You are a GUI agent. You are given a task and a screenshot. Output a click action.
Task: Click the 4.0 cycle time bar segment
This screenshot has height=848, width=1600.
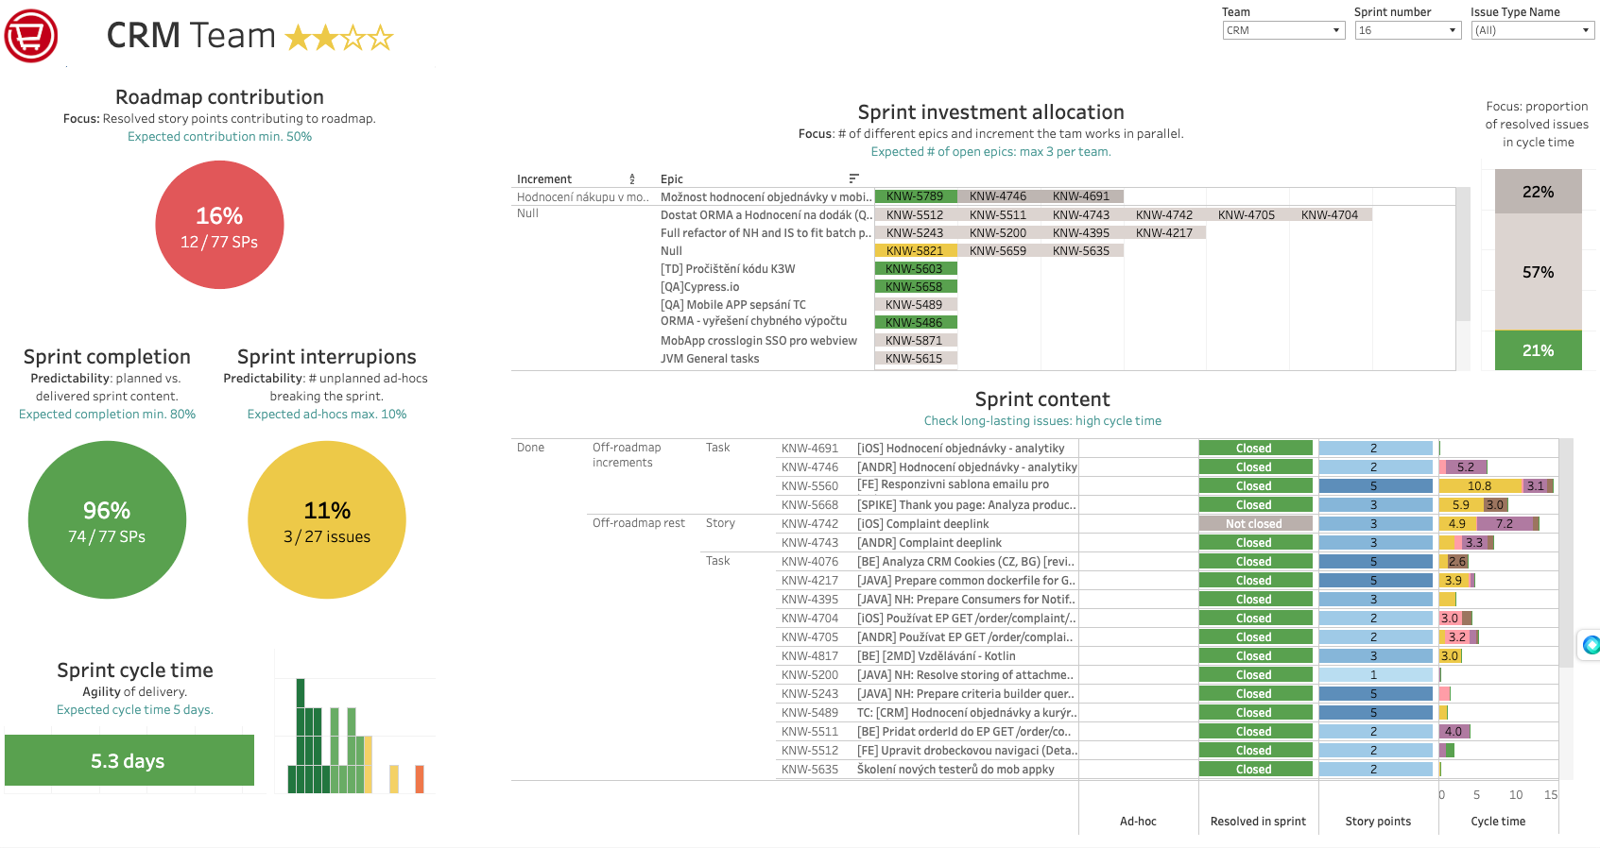[1454, 732]
